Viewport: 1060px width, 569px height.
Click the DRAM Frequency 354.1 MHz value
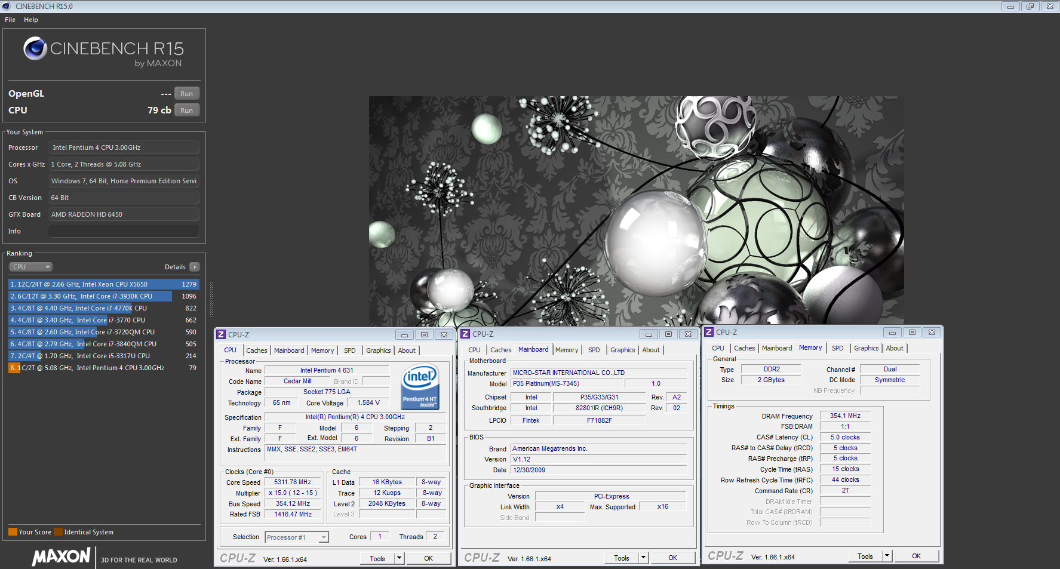(845, 416)
